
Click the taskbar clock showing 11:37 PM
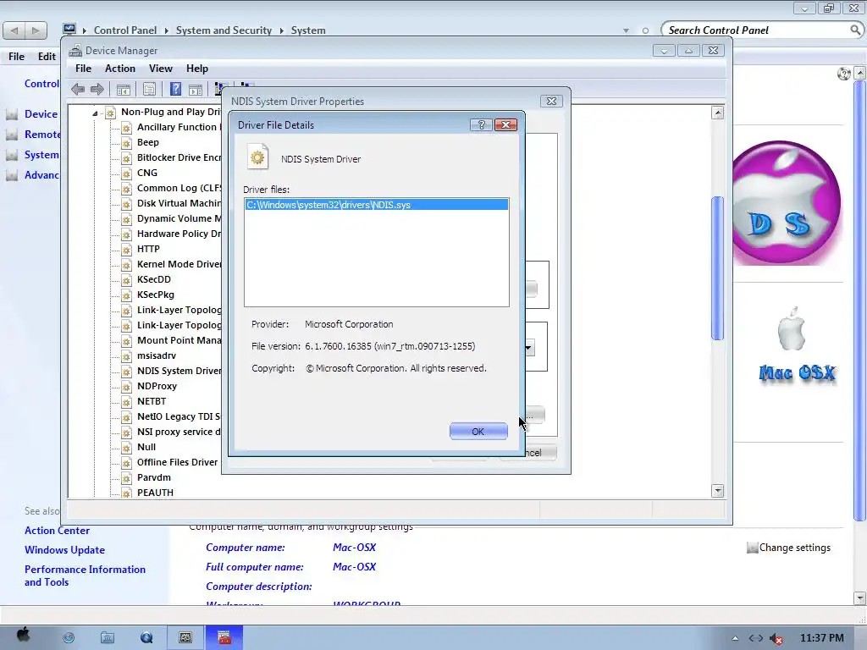coord(822,638)
